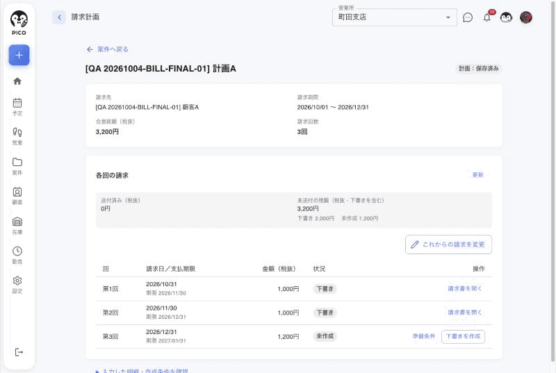Click the page title 計画A heading

point(161,68)
